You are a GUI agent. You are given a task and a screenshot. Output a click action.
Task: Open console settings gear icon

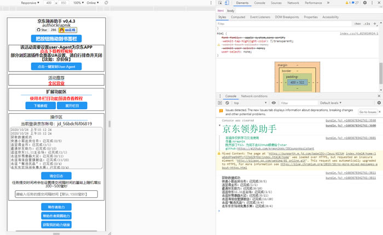[x=379, y=103]
